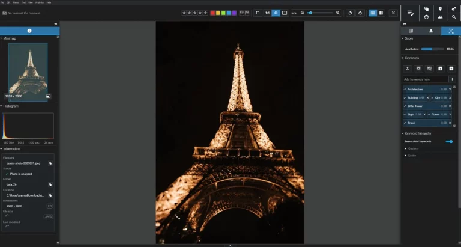Open the search magnifier in top-right grid
Viewport: 461px width, 247px height.
[454, 17]
